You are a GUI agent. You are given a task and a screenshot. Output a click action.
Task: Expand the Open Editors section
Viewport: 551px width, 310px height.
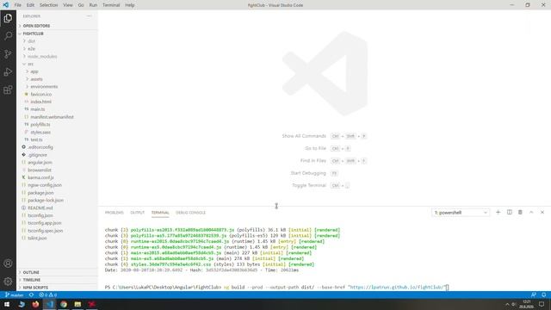[59, 26]
